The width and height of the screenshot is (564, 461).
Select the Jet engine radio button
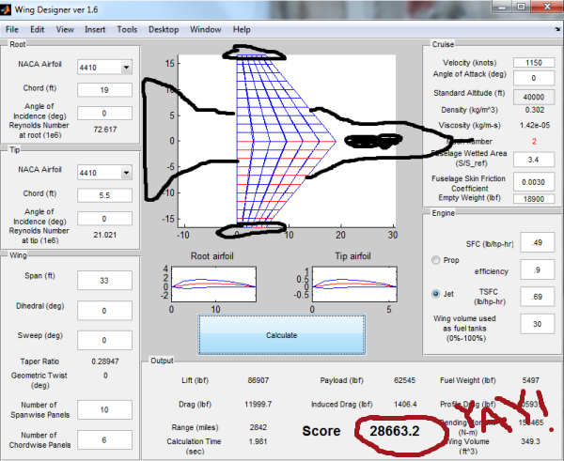(x=436, y=293)
